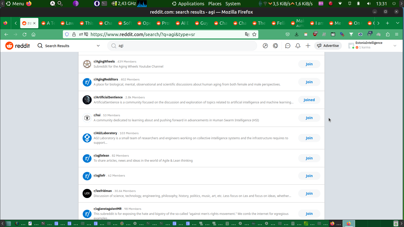Leave r/ArtificialSentience via Joined button
This screenshot has height=227, width=404.
309,100
